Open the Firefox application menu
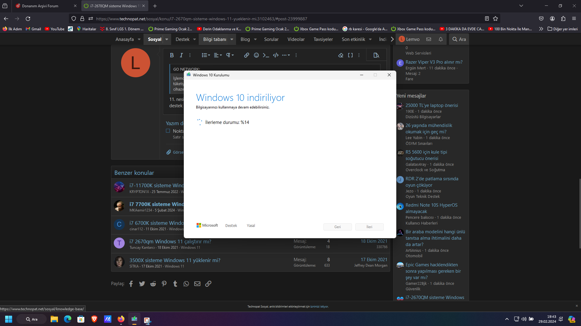The height and width of the screenshot is (326, 581). [x=574, y=18]
